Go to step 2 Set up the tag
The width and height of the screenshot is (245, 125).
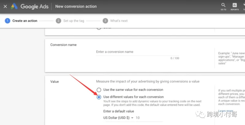tap(70, 21)
